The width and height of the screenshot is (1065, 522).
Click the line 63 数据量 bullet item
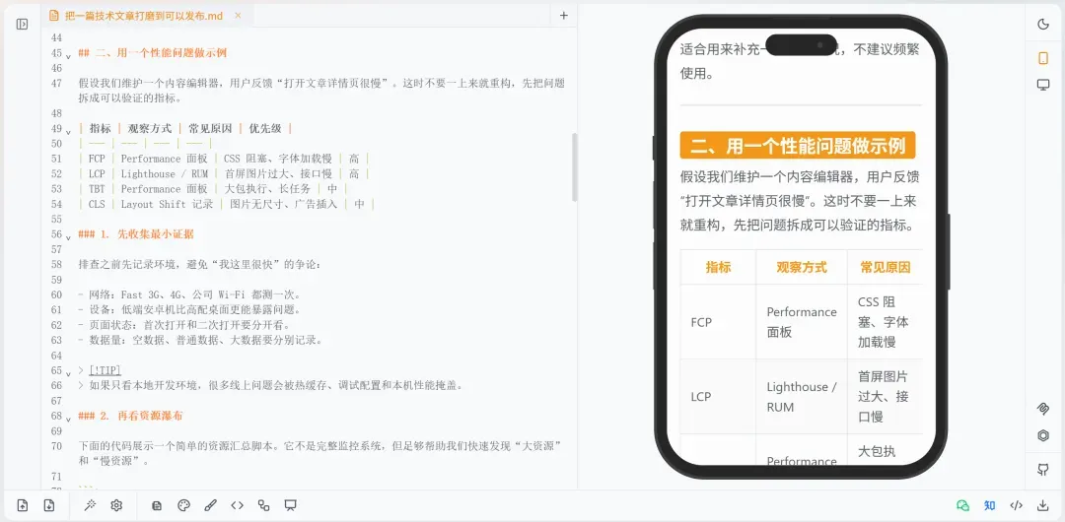(x=200, y=340)
